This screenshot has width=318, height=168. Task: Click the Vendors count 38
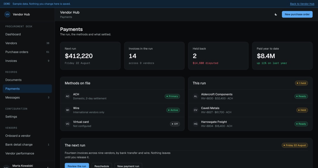[48, 43]
